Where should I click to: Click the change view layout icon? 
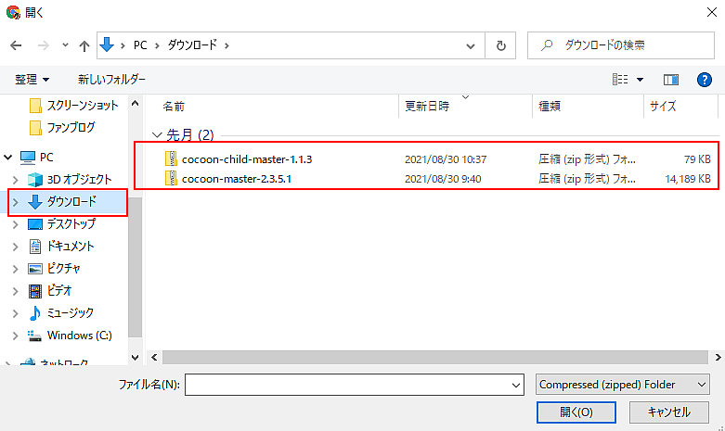click(x=620, y=80)
